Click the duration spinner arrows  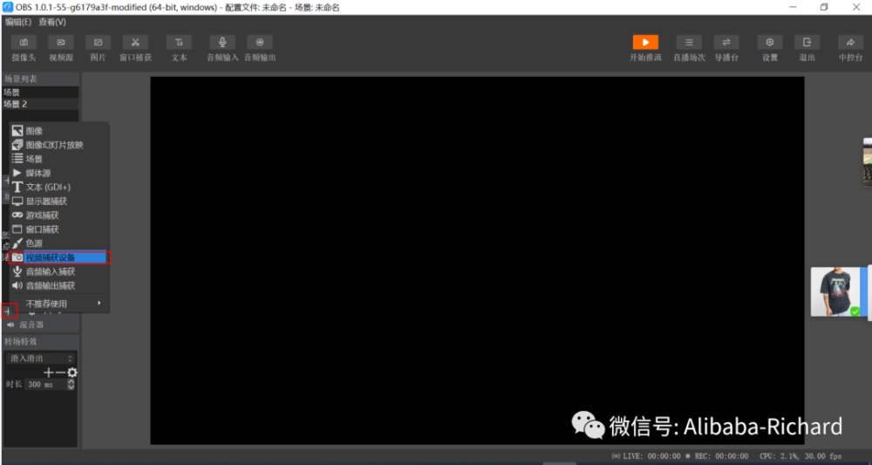(71, 385)
